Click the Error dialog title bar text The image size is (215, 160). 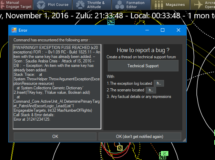(23, 30)
